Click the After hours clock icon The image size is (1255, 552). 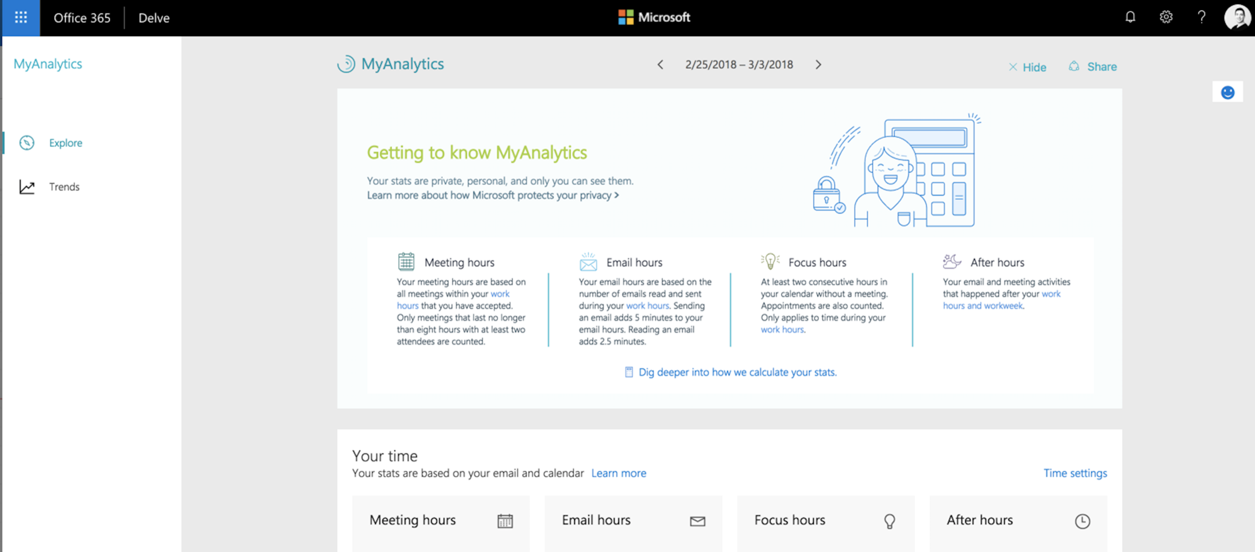click(x=1082, y=521)
